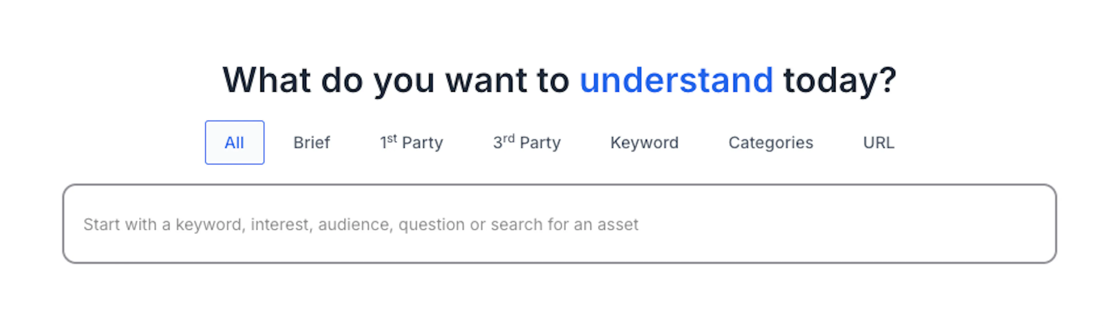Click the 'rd' superscript of 3rd Party

click(x=509, y=138)
